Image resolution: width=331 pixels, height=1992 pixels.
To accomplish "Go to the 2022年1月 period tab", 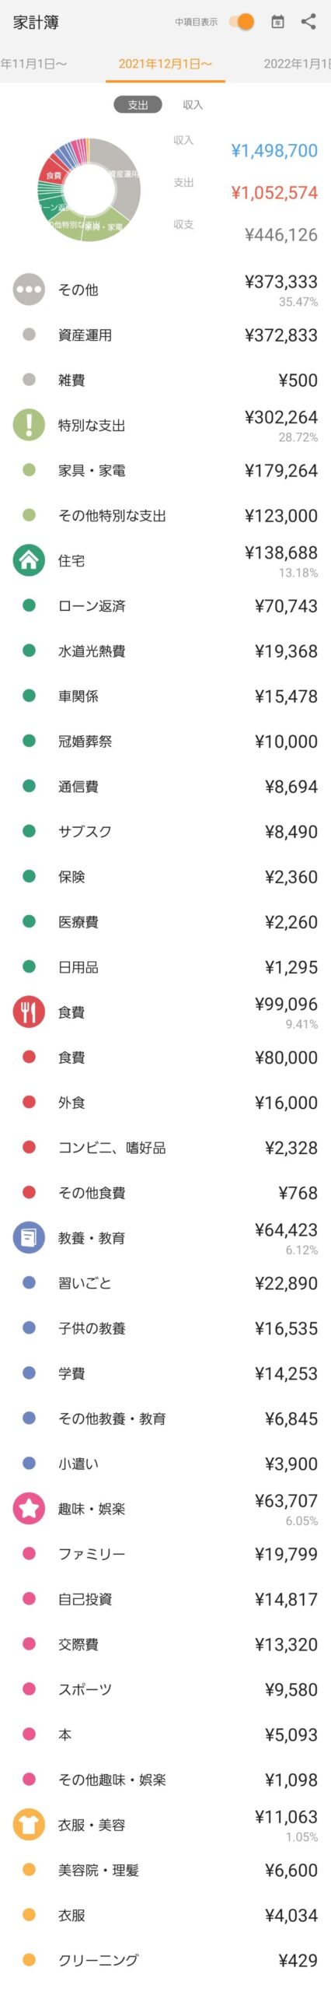I will coord(297,64).
